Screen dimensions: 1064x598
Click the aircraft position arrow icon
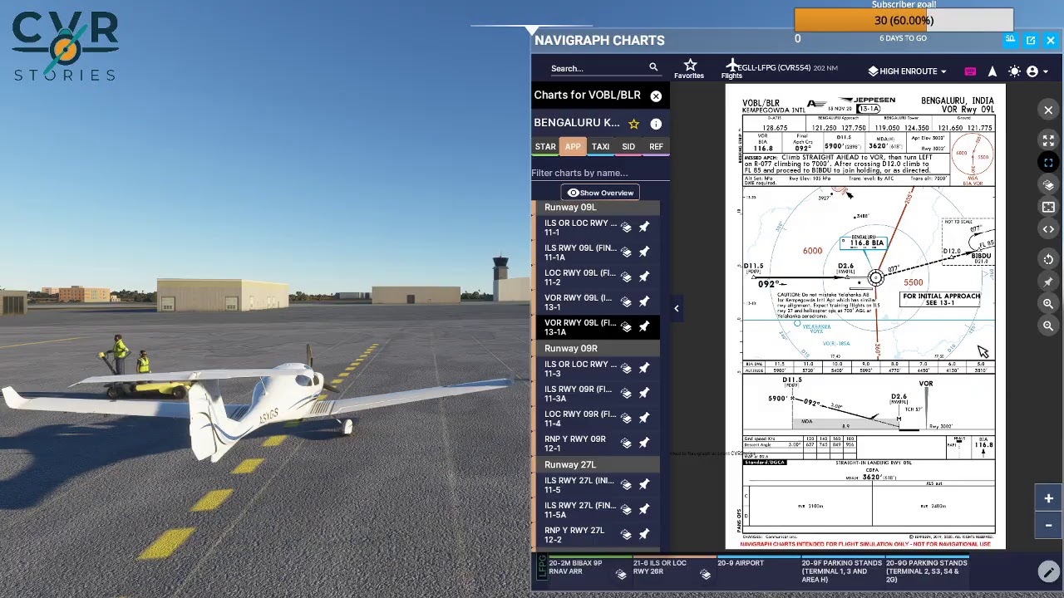(993, 71)
